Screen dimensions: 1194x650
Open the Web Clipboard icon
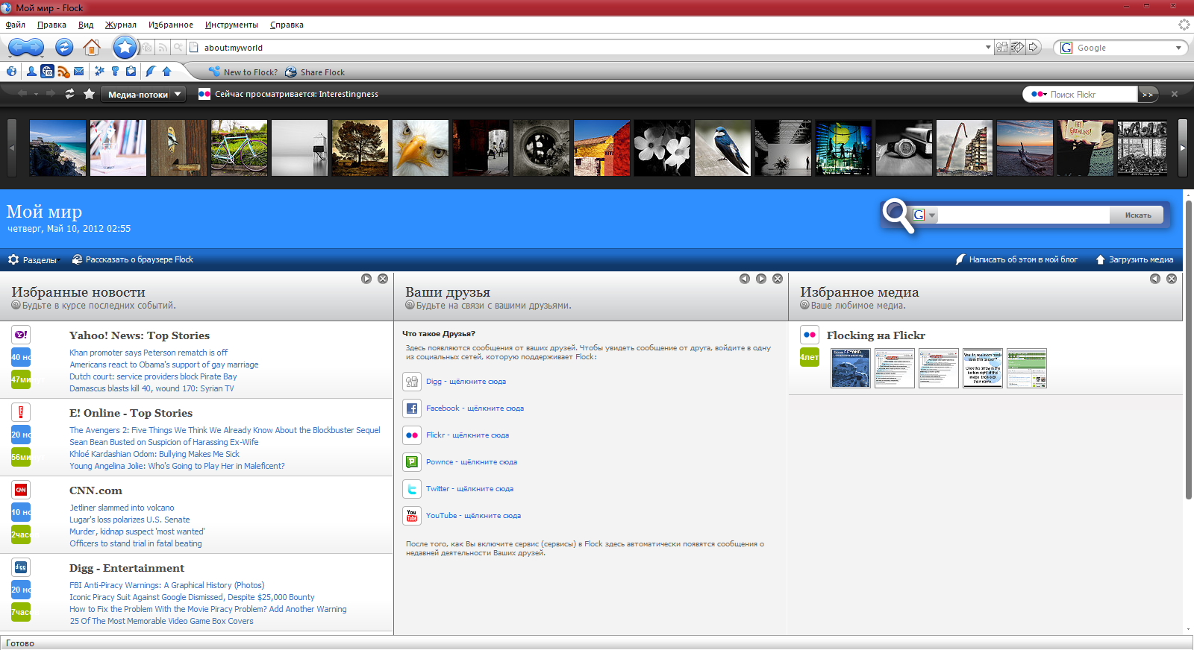(131, 72)
